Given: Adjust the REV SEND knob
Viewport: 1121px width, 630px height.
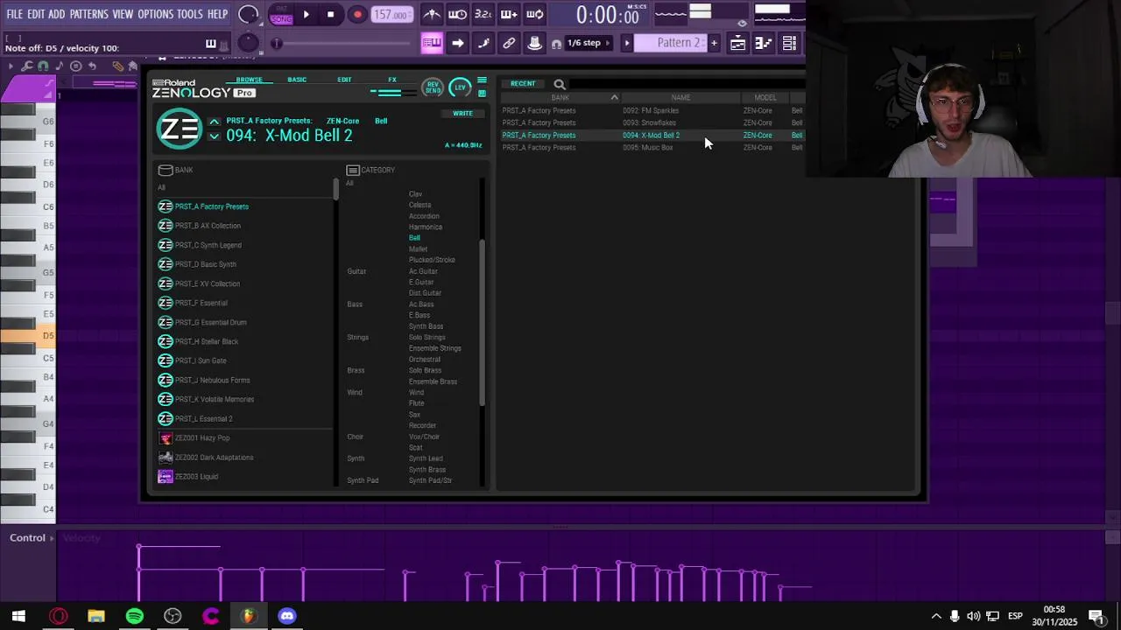Looking at the screenshot, I should pos(433,87).
